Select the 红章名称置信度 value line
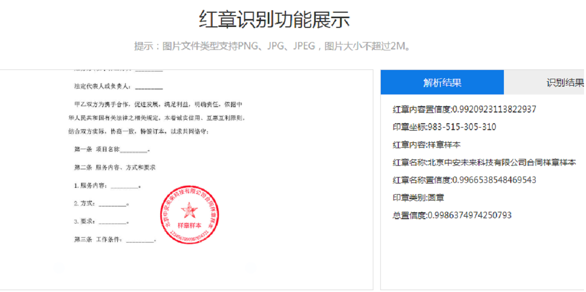Viewport: 586px width, 292px height. click(x=464, y=180)
